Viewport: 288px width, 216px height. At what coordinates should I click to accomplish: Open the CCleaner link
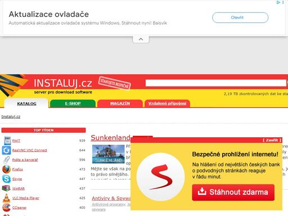pyautogui.click(x=19, y=208)
